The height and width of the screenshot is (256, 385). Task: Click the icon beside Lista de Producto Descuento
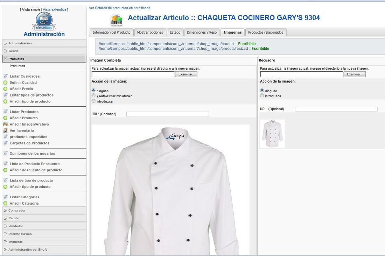pos(5,164)
